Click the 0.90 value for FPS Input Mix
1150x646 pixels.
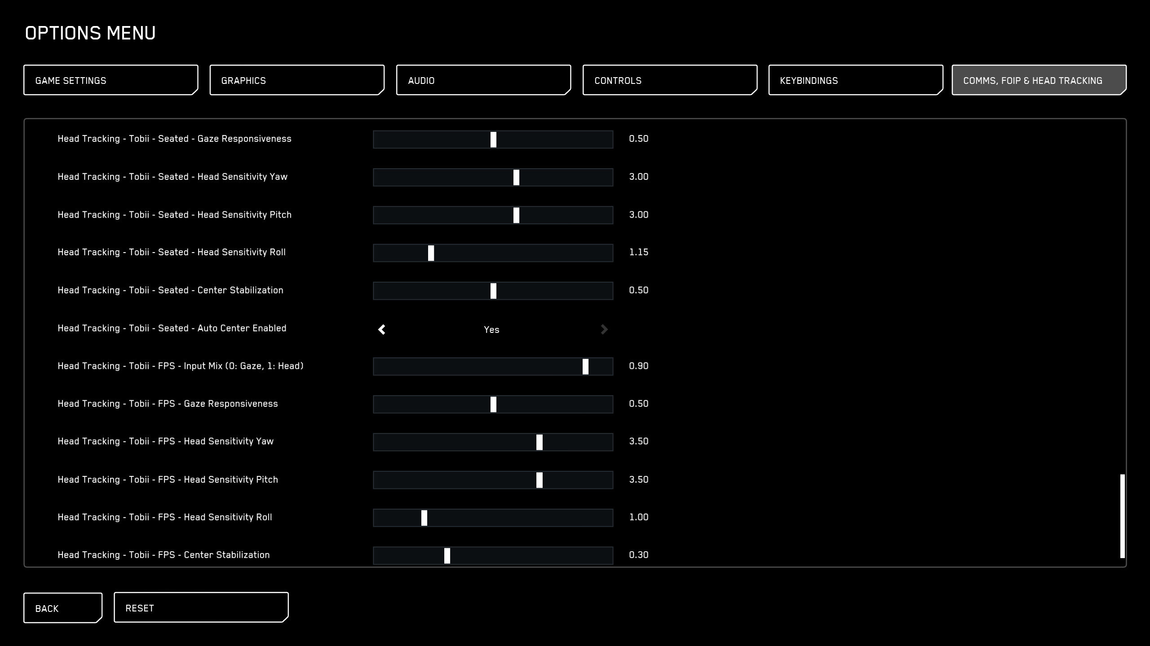(x=638, y=366)
